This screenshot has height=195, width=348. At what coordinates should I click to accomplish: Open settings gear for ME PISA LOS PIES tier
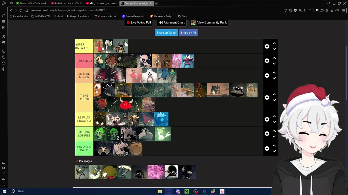click(x=267, y=134)
